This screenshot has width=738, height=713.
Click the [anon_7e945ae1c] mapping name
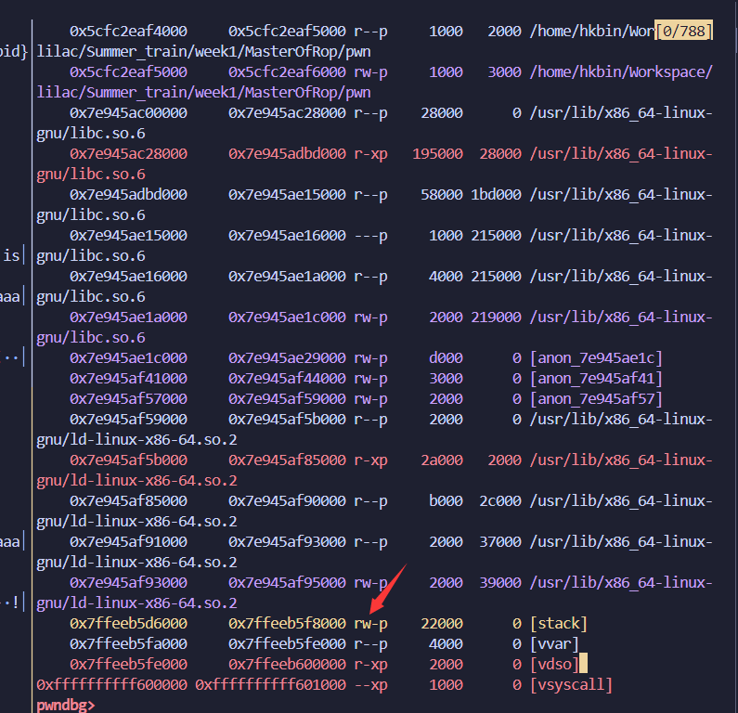pos(596,357)
